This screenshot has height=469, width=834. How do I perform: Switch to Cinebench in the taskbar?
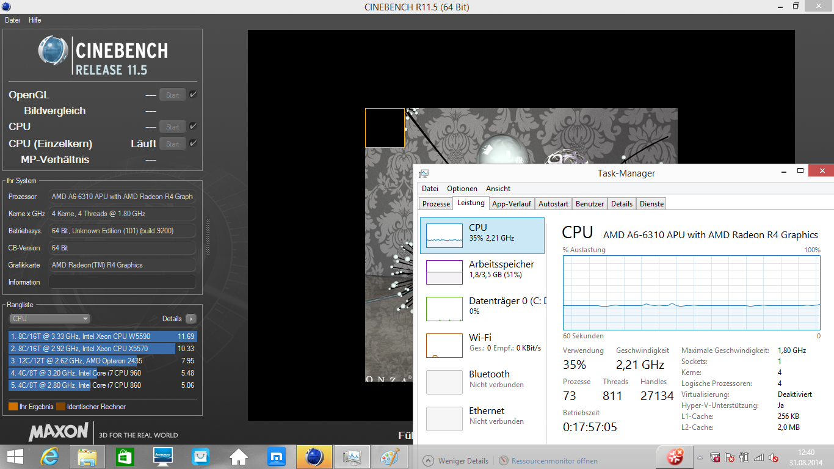(x=314, y=457)
